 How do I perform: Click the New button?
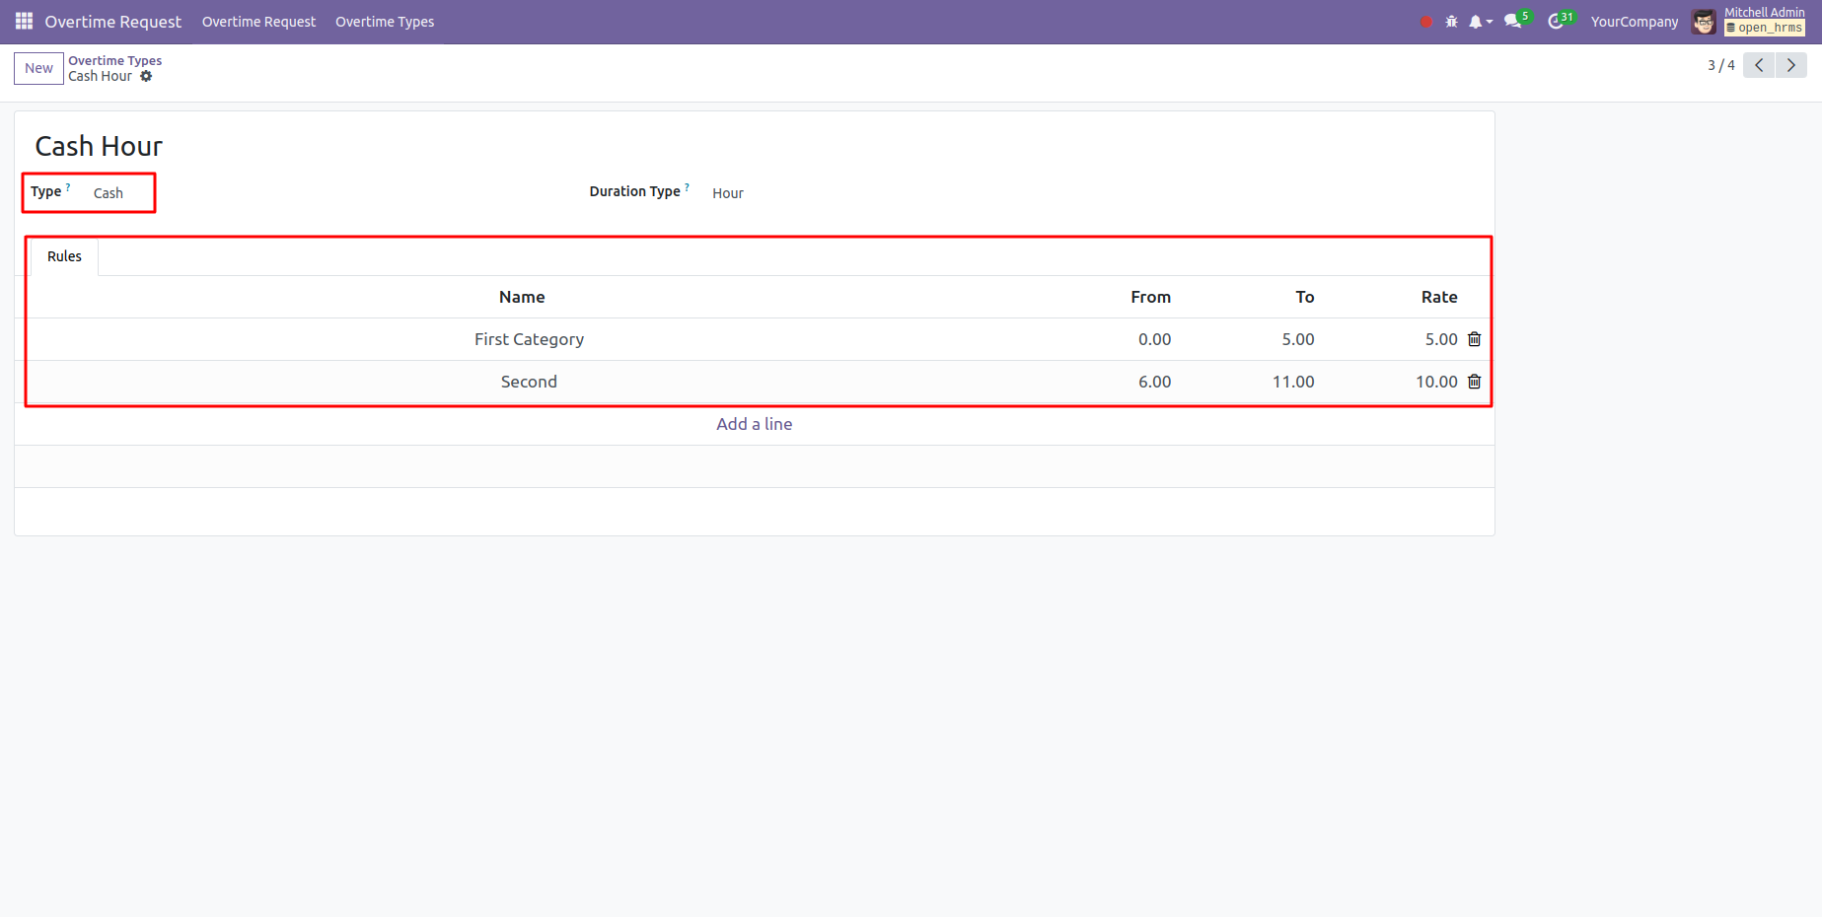coord(38,68)
